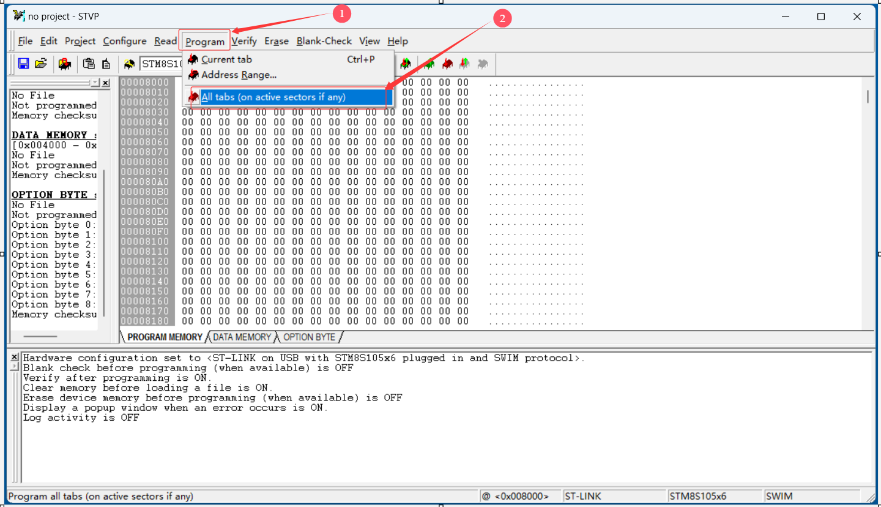
Task: Click the left info panel vertical scrollbar
Action: (x=105, y=244)
